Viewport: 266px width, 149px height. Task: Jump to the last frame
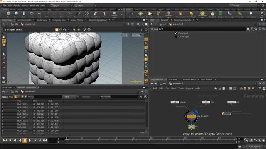click(45, 140)
